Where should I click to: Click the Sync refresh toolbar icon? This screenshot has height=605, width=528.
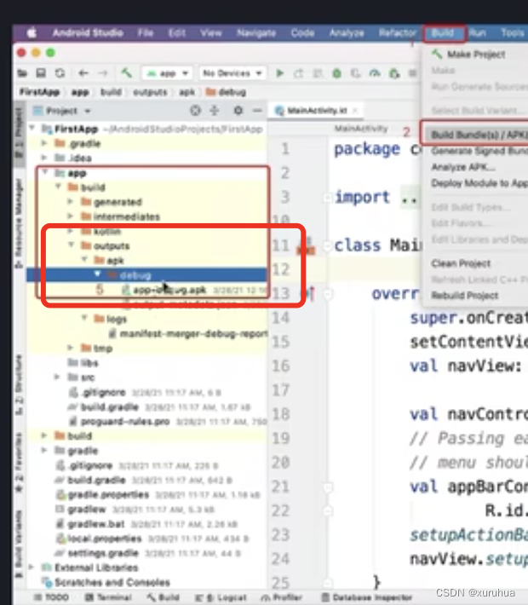point(60,73)
